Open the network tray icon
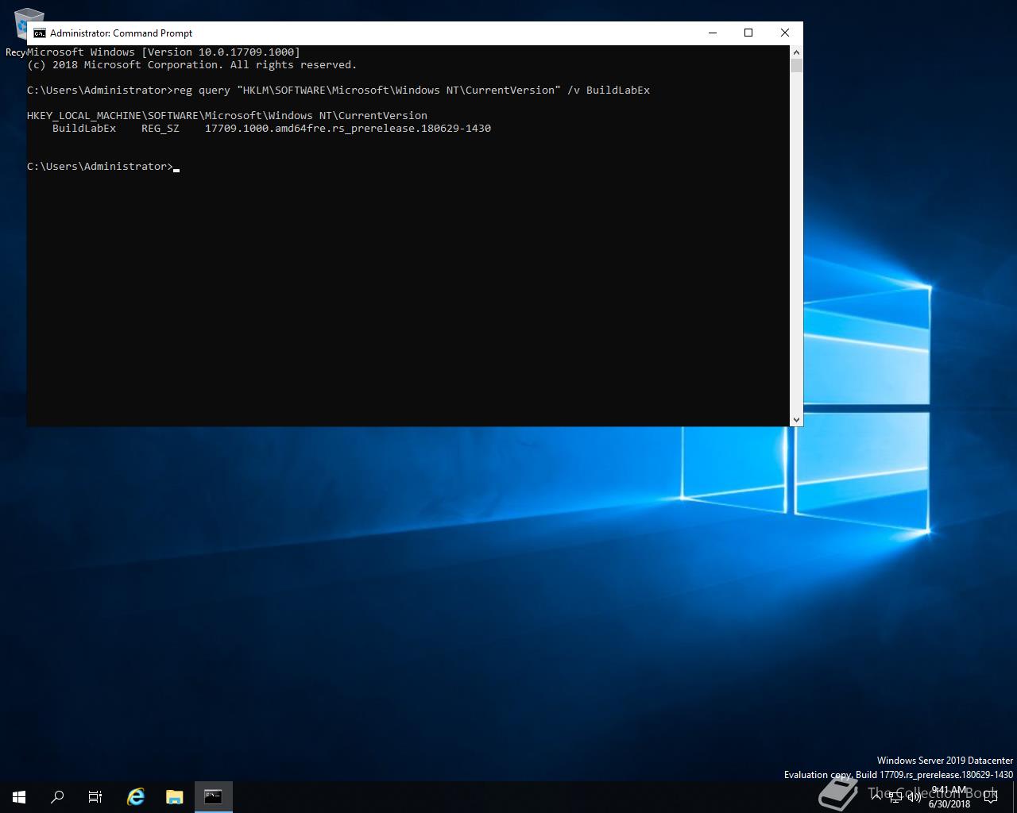This screenshot has height=813, width=1017. 895,797
